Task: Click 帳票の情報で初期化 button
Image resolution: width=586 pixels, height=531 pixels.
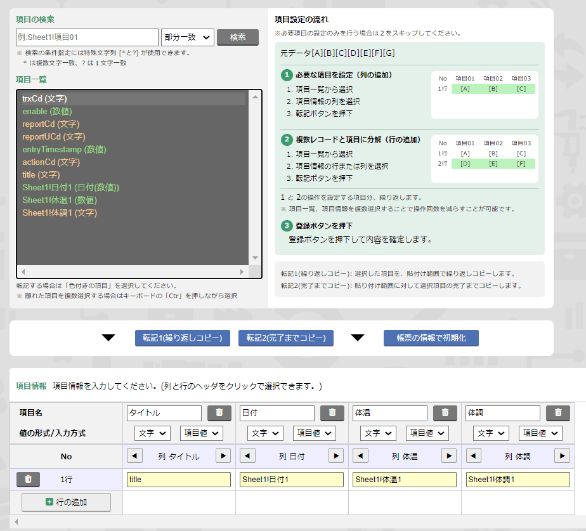Action: coord(431,338)
